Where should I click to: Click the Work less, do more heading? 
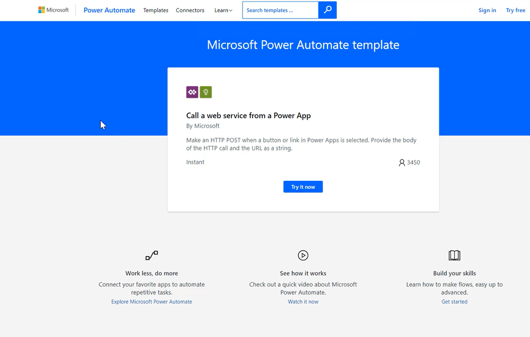point(151,273)
